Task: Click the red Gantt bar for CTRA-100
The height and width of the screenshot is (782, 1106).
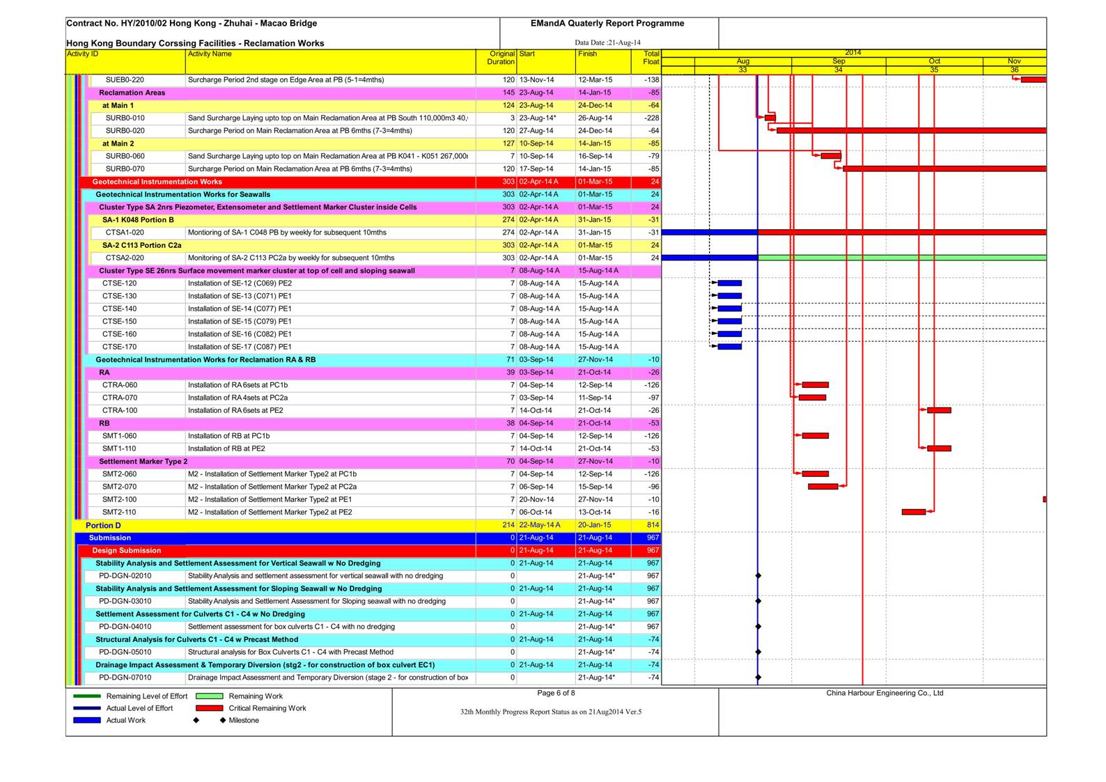Action: (939, 410)
